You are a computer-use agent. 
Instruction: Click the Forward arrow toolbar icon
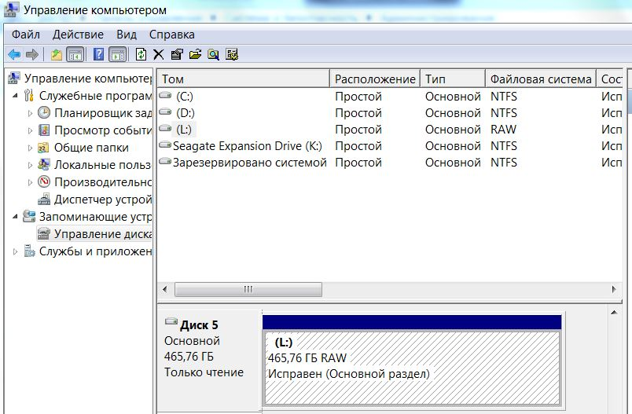(32, 54)
